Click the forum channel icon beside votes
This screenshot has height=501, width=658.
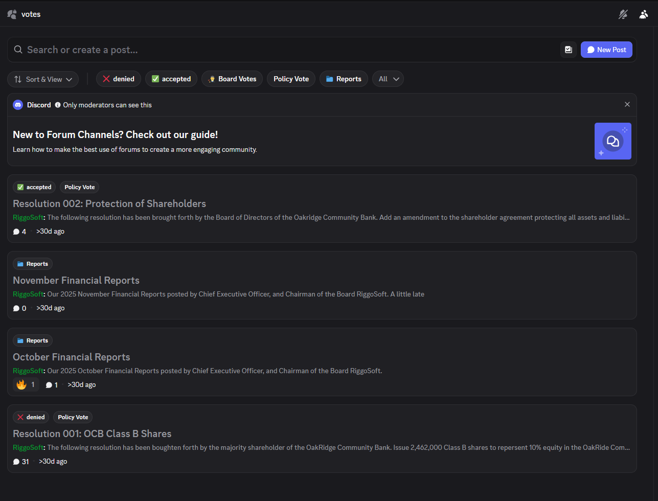pyautogui.click(x=12, y=14)
